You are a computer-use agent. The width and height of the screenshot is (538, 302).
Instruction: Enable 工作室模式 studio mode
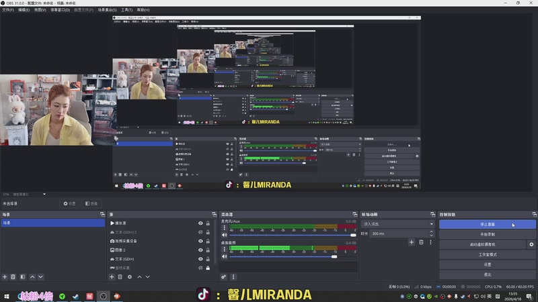click(x=487, y=254)
